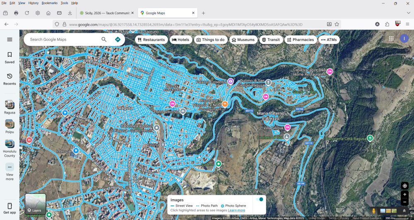Open a new browser tab
This screenshot has width=414, height=220.
[x=203, y=13]
